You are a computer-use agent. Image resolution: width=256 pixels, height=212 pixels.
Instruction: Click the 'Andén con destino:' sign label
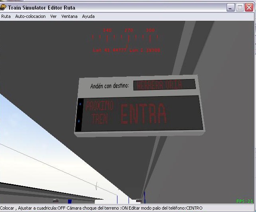[109, 86]
